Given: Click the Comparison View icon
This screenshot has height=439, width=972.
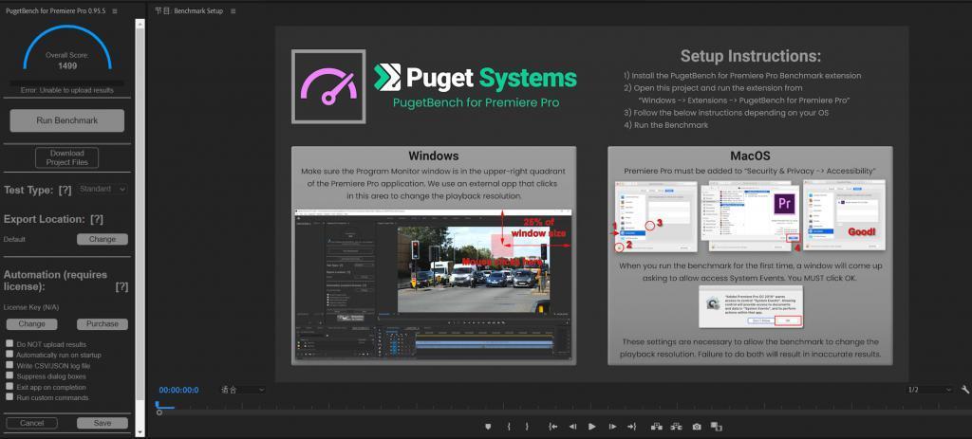Looking at the screenshot, I should [717, 427].
